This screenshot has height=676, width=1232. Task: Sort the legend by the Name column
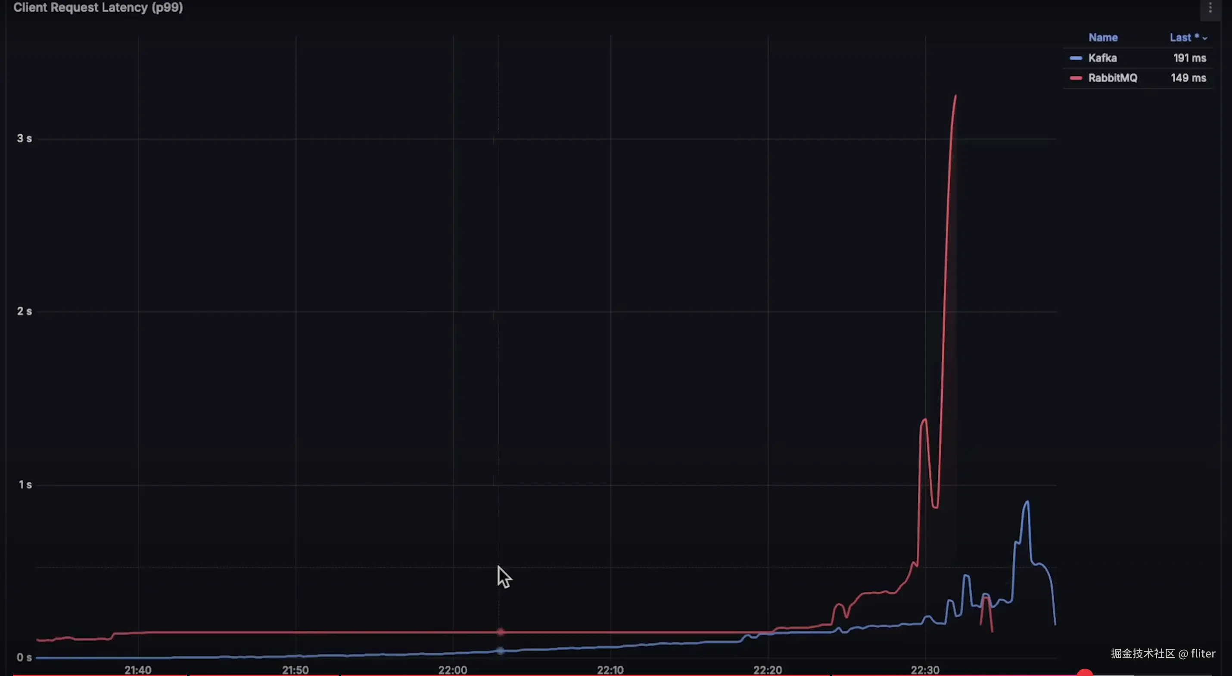coord(1103,37)
